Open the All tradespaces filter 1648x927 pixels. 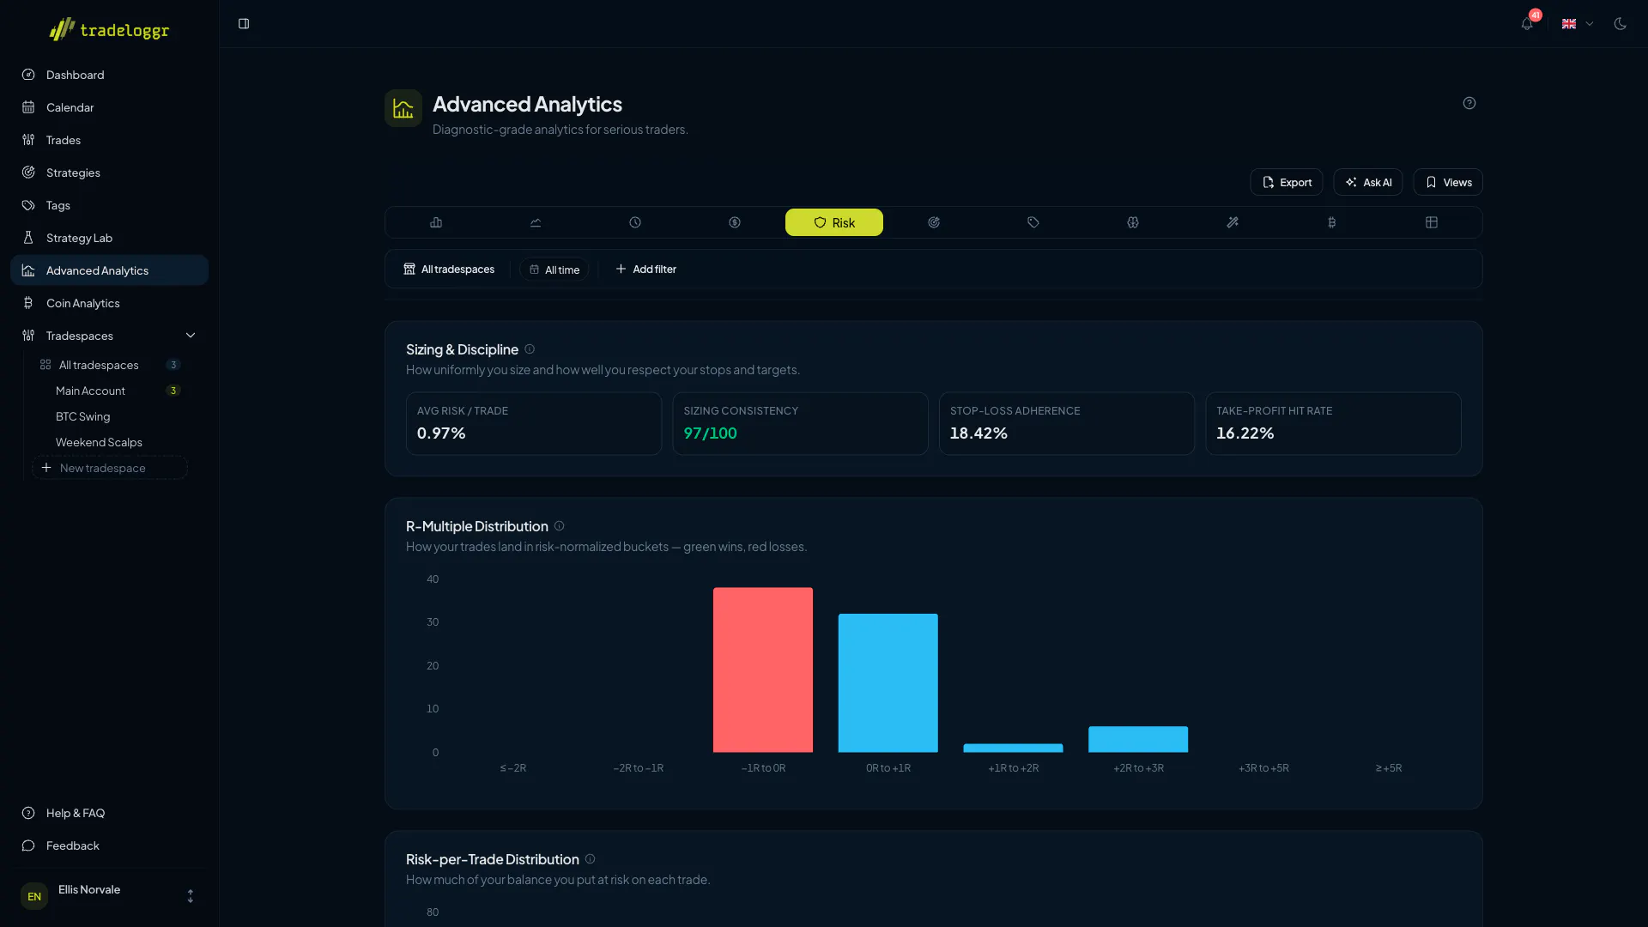(449, 270)
